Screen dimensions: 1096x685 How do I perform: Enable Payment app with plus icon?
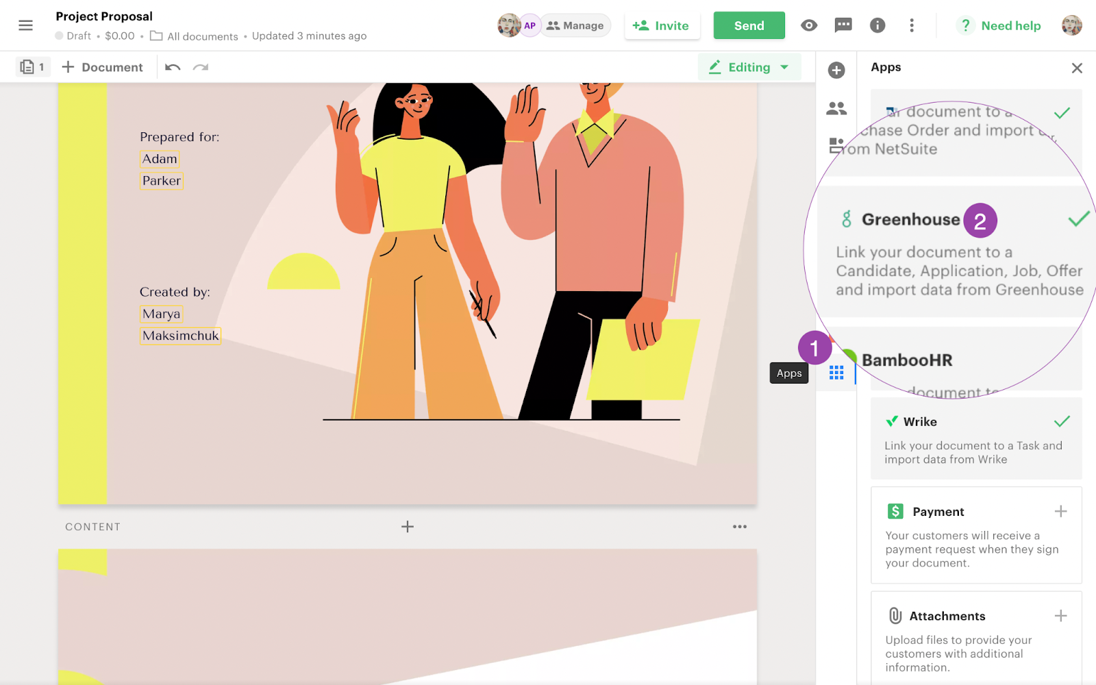point(1060,512)
